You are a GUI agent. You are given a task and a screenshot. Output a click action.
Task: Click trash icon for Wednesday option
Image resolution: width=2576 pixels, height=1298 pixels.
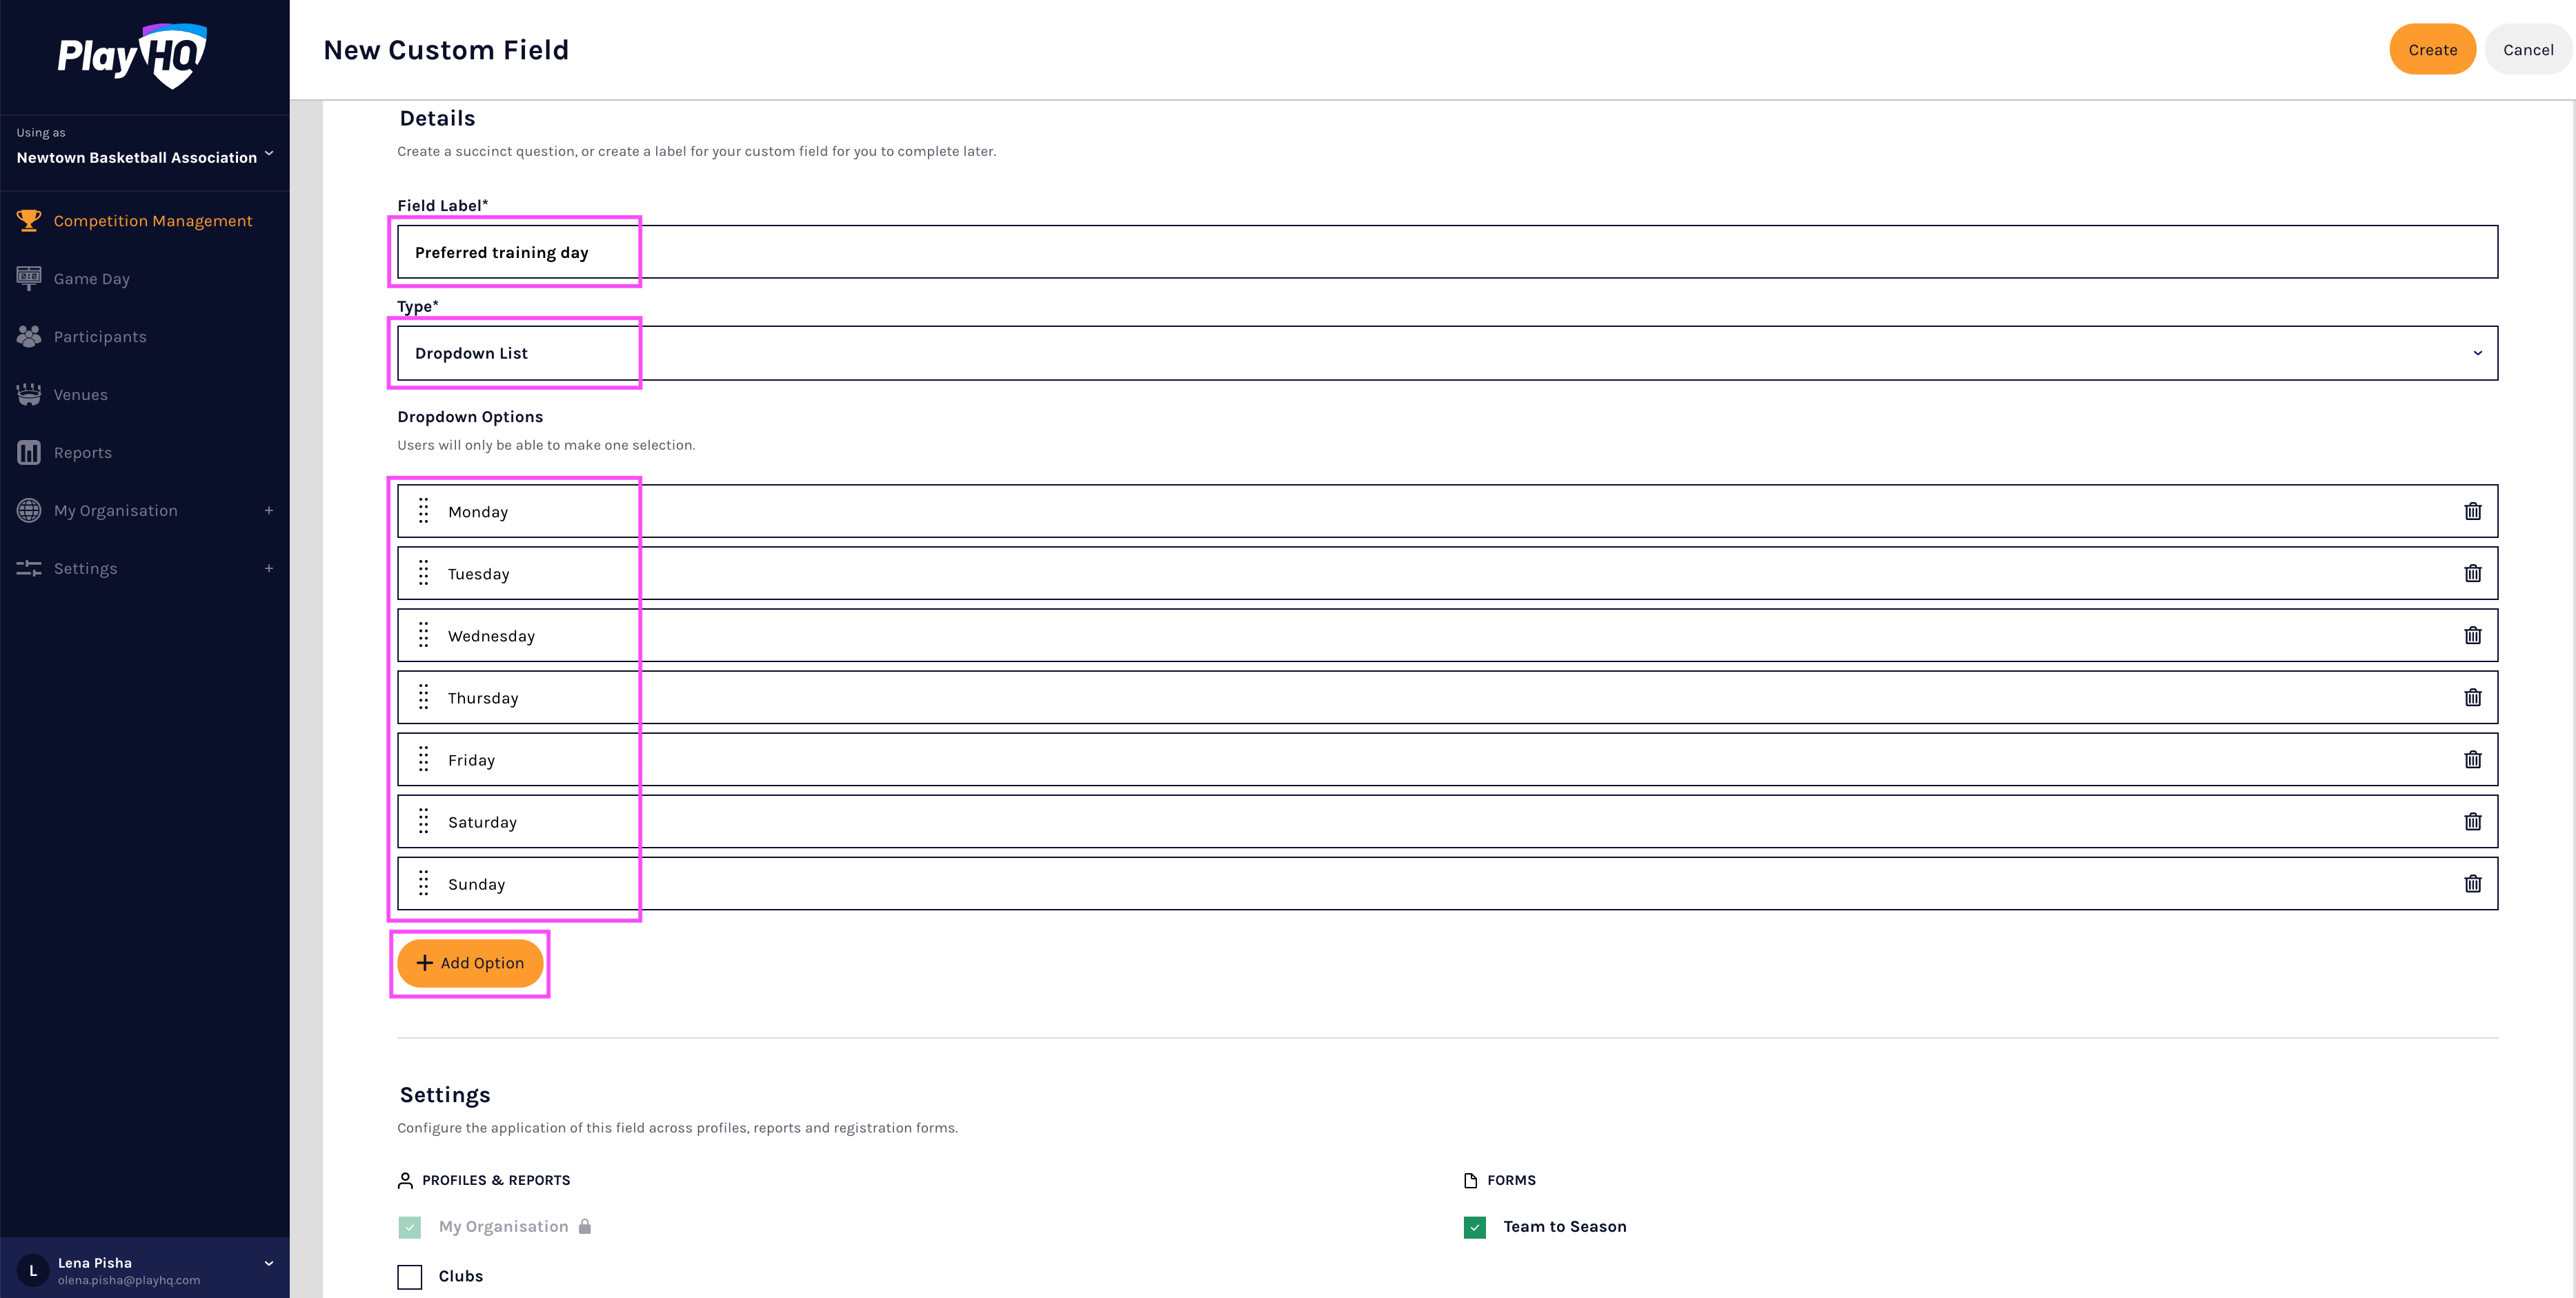[x=2472, y=635]
